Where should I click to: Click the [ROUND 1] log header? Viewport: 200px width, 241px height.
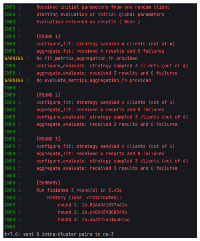(48, 37)
